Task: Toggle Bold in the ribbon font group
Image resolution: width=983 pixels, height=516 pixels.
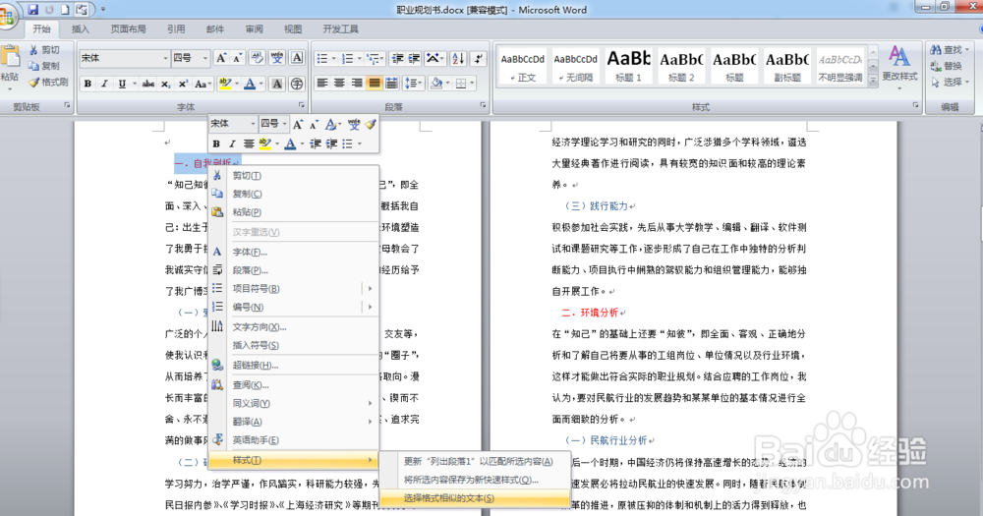Action: point(87,84)
